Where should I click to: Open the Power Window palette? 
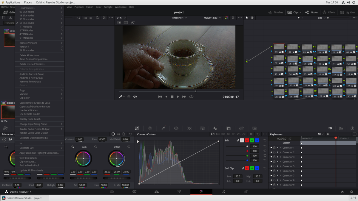coord(176,128)
